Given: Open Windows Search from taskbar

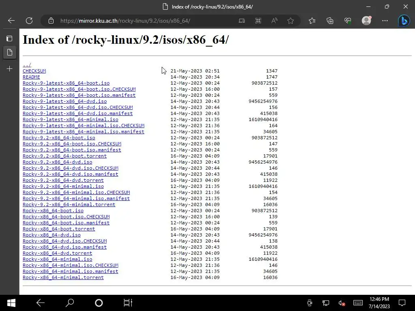Looking at the screenshot, I should point(70,303).
